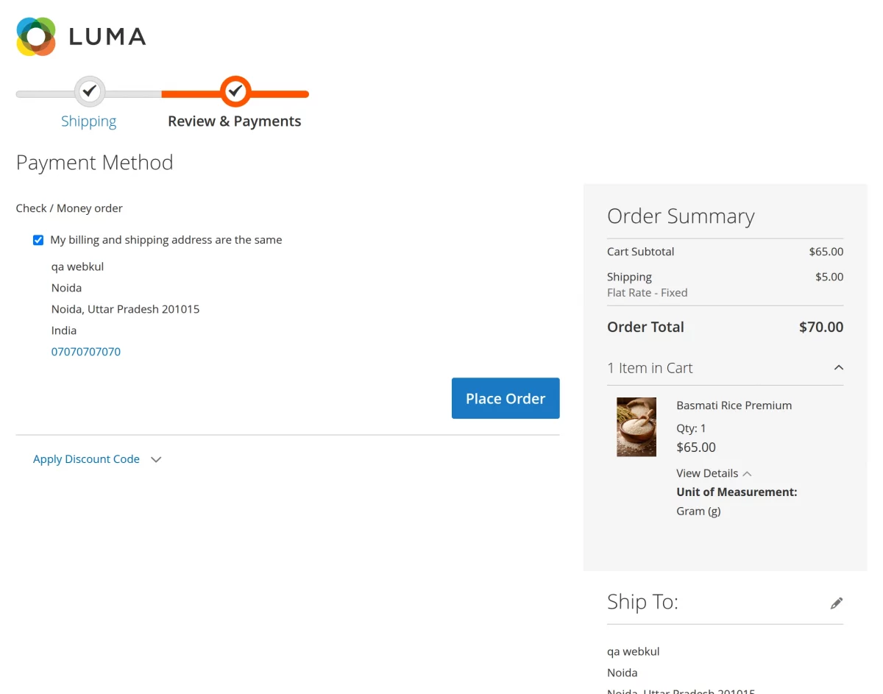Click the Order Summary heading

tap(681, 216)
